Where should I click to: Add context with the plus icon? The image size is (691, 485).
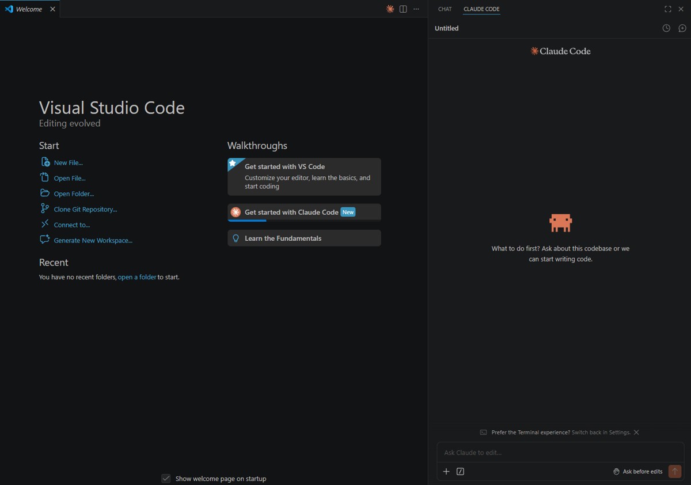point(446,471)
